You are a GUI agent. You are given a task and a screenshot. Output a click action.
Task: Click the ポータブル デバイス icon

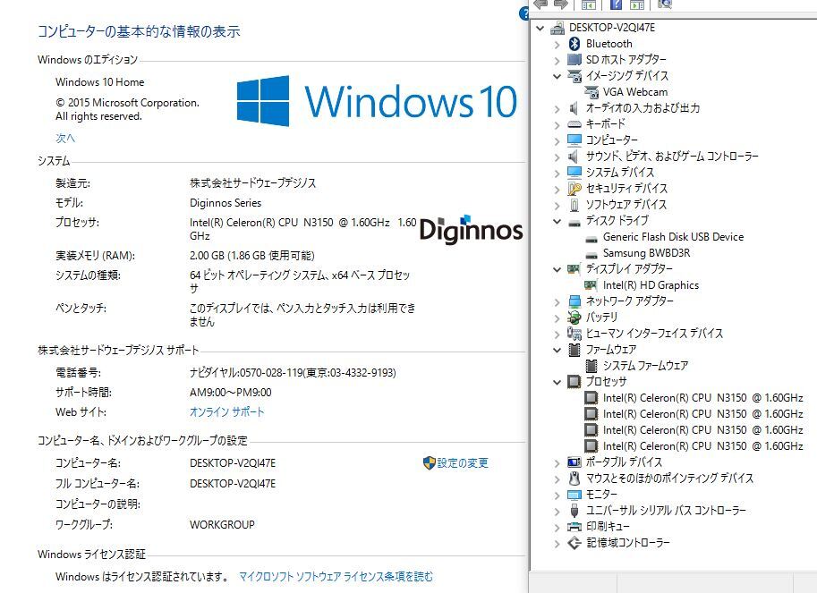(x=574, y=462)
